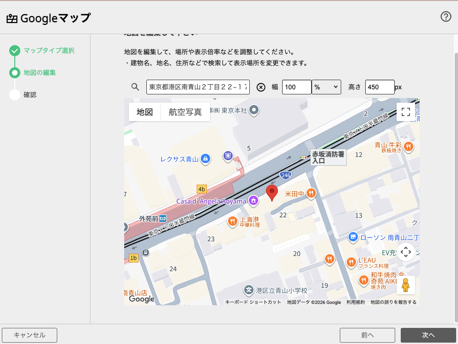Open the width unit % dropdown
The image size is (458, 344).
(326, 87)
